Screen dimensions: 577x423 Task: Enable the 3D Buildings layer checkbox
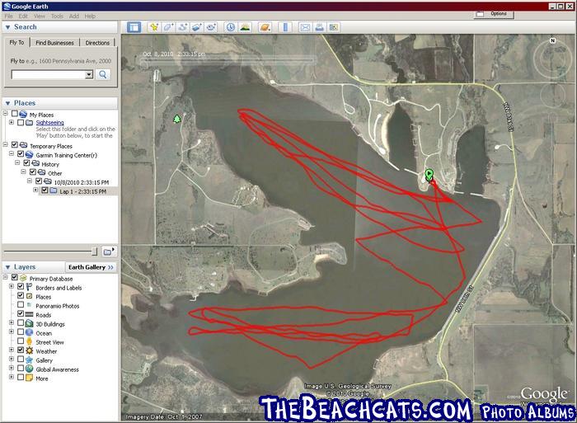click(21, 323)
